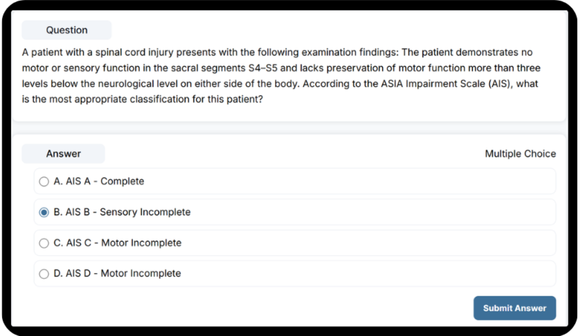
Task: Select the radio button for option A
Action: [x=44, y=182]
